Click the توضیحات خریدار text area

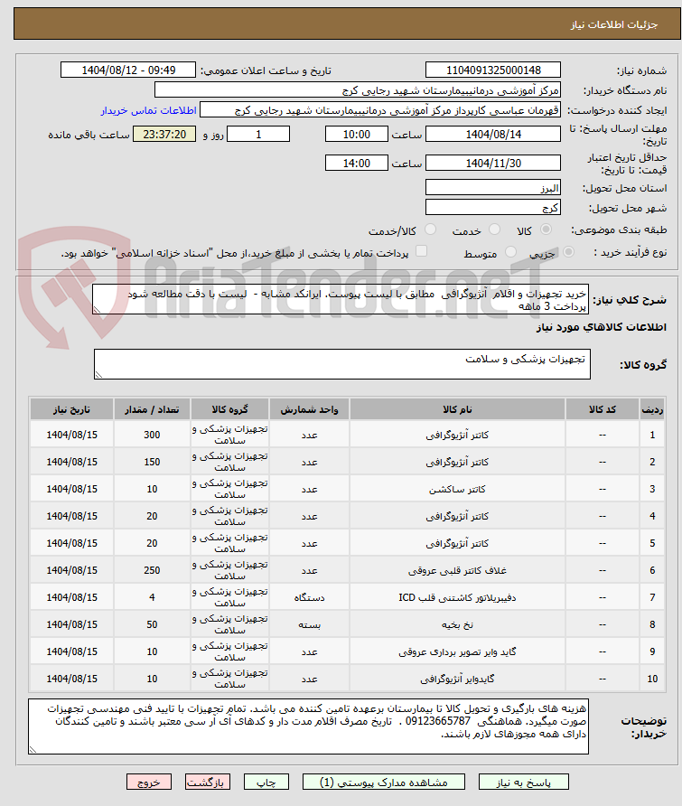(x=308, y=726)
